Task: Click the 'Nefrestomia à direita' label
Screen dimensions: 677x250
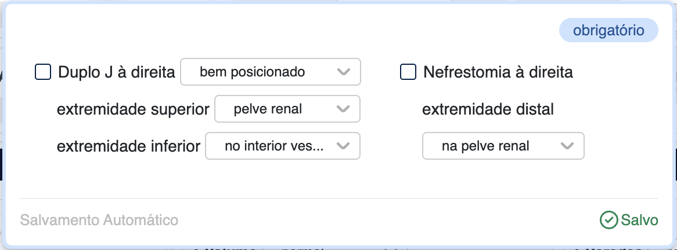Action: pyautogui.click(x=498, y=72)
